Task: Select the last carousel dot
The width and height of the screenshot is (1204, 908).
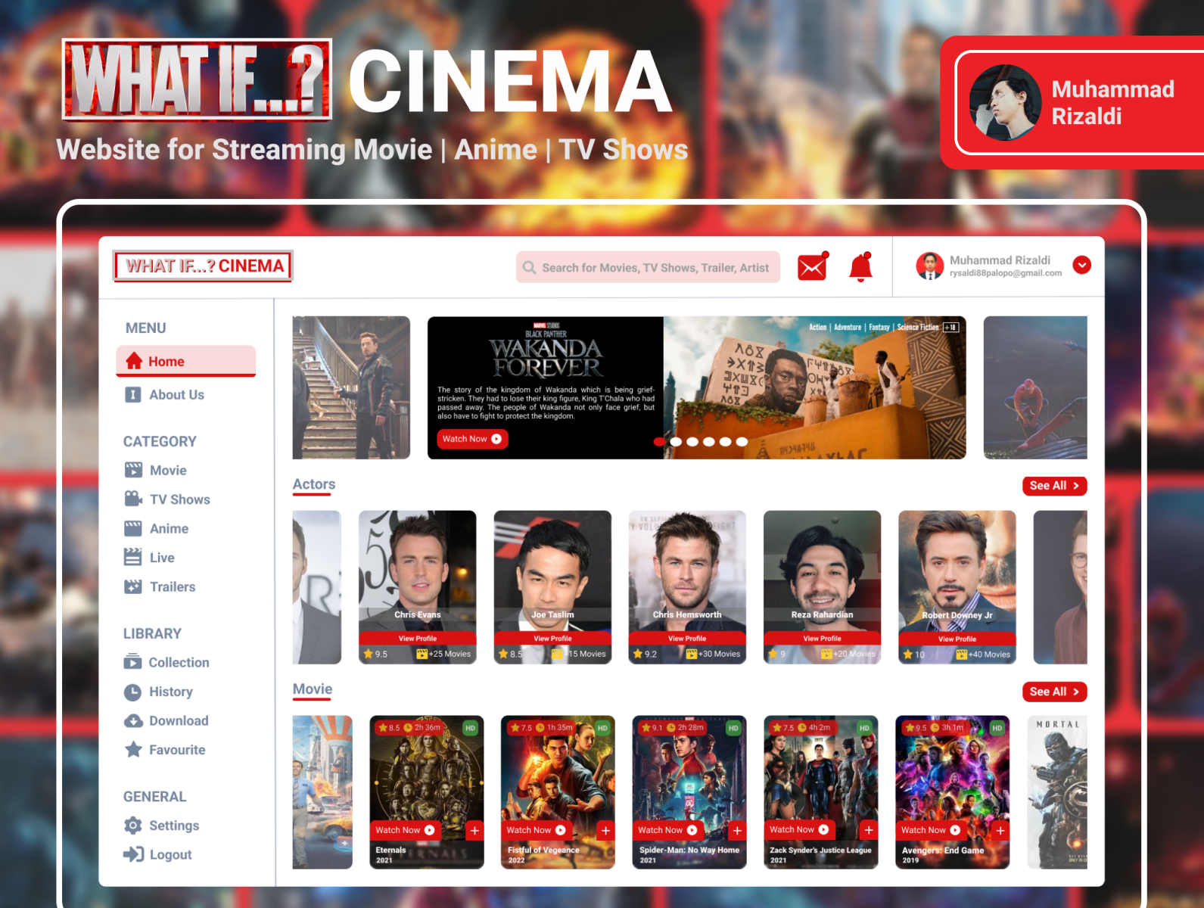Action: click(x=742, y=442)
